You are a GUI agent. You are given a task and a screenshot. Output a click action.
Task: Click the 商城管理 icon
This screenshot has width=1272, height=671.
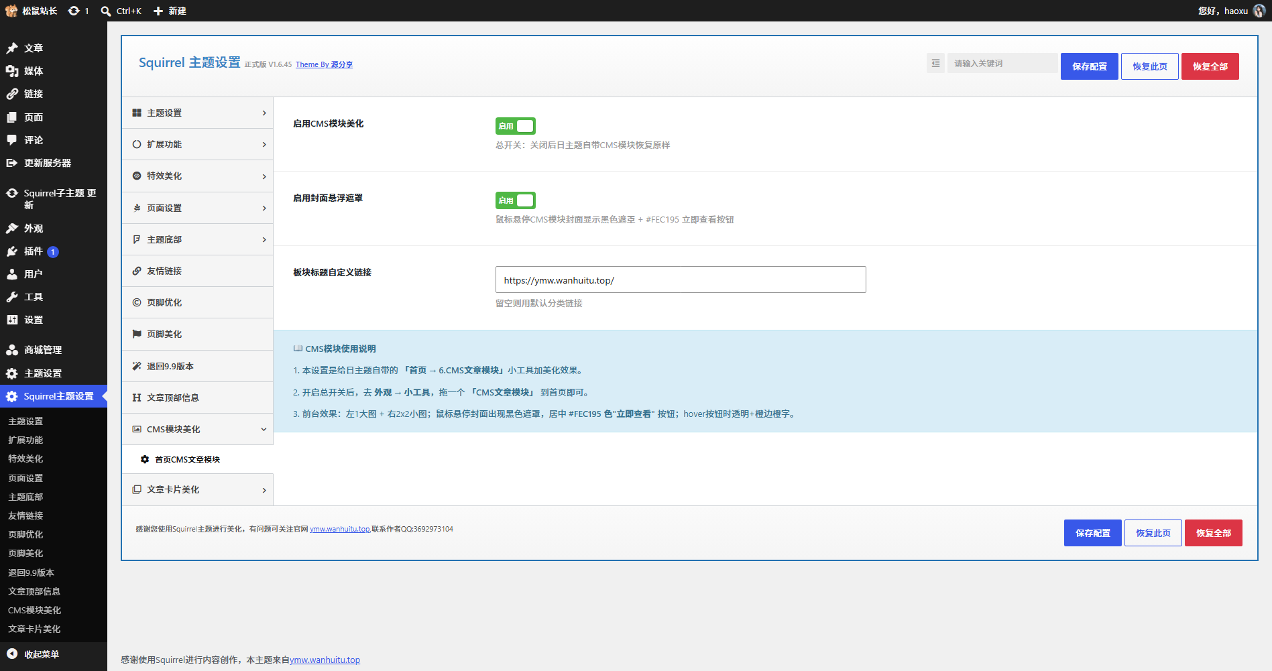tap(12, 350)
